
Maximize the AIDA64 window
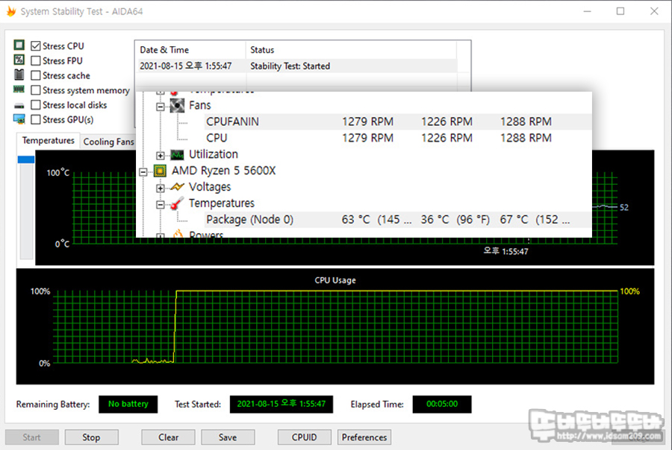pos(620,11)
